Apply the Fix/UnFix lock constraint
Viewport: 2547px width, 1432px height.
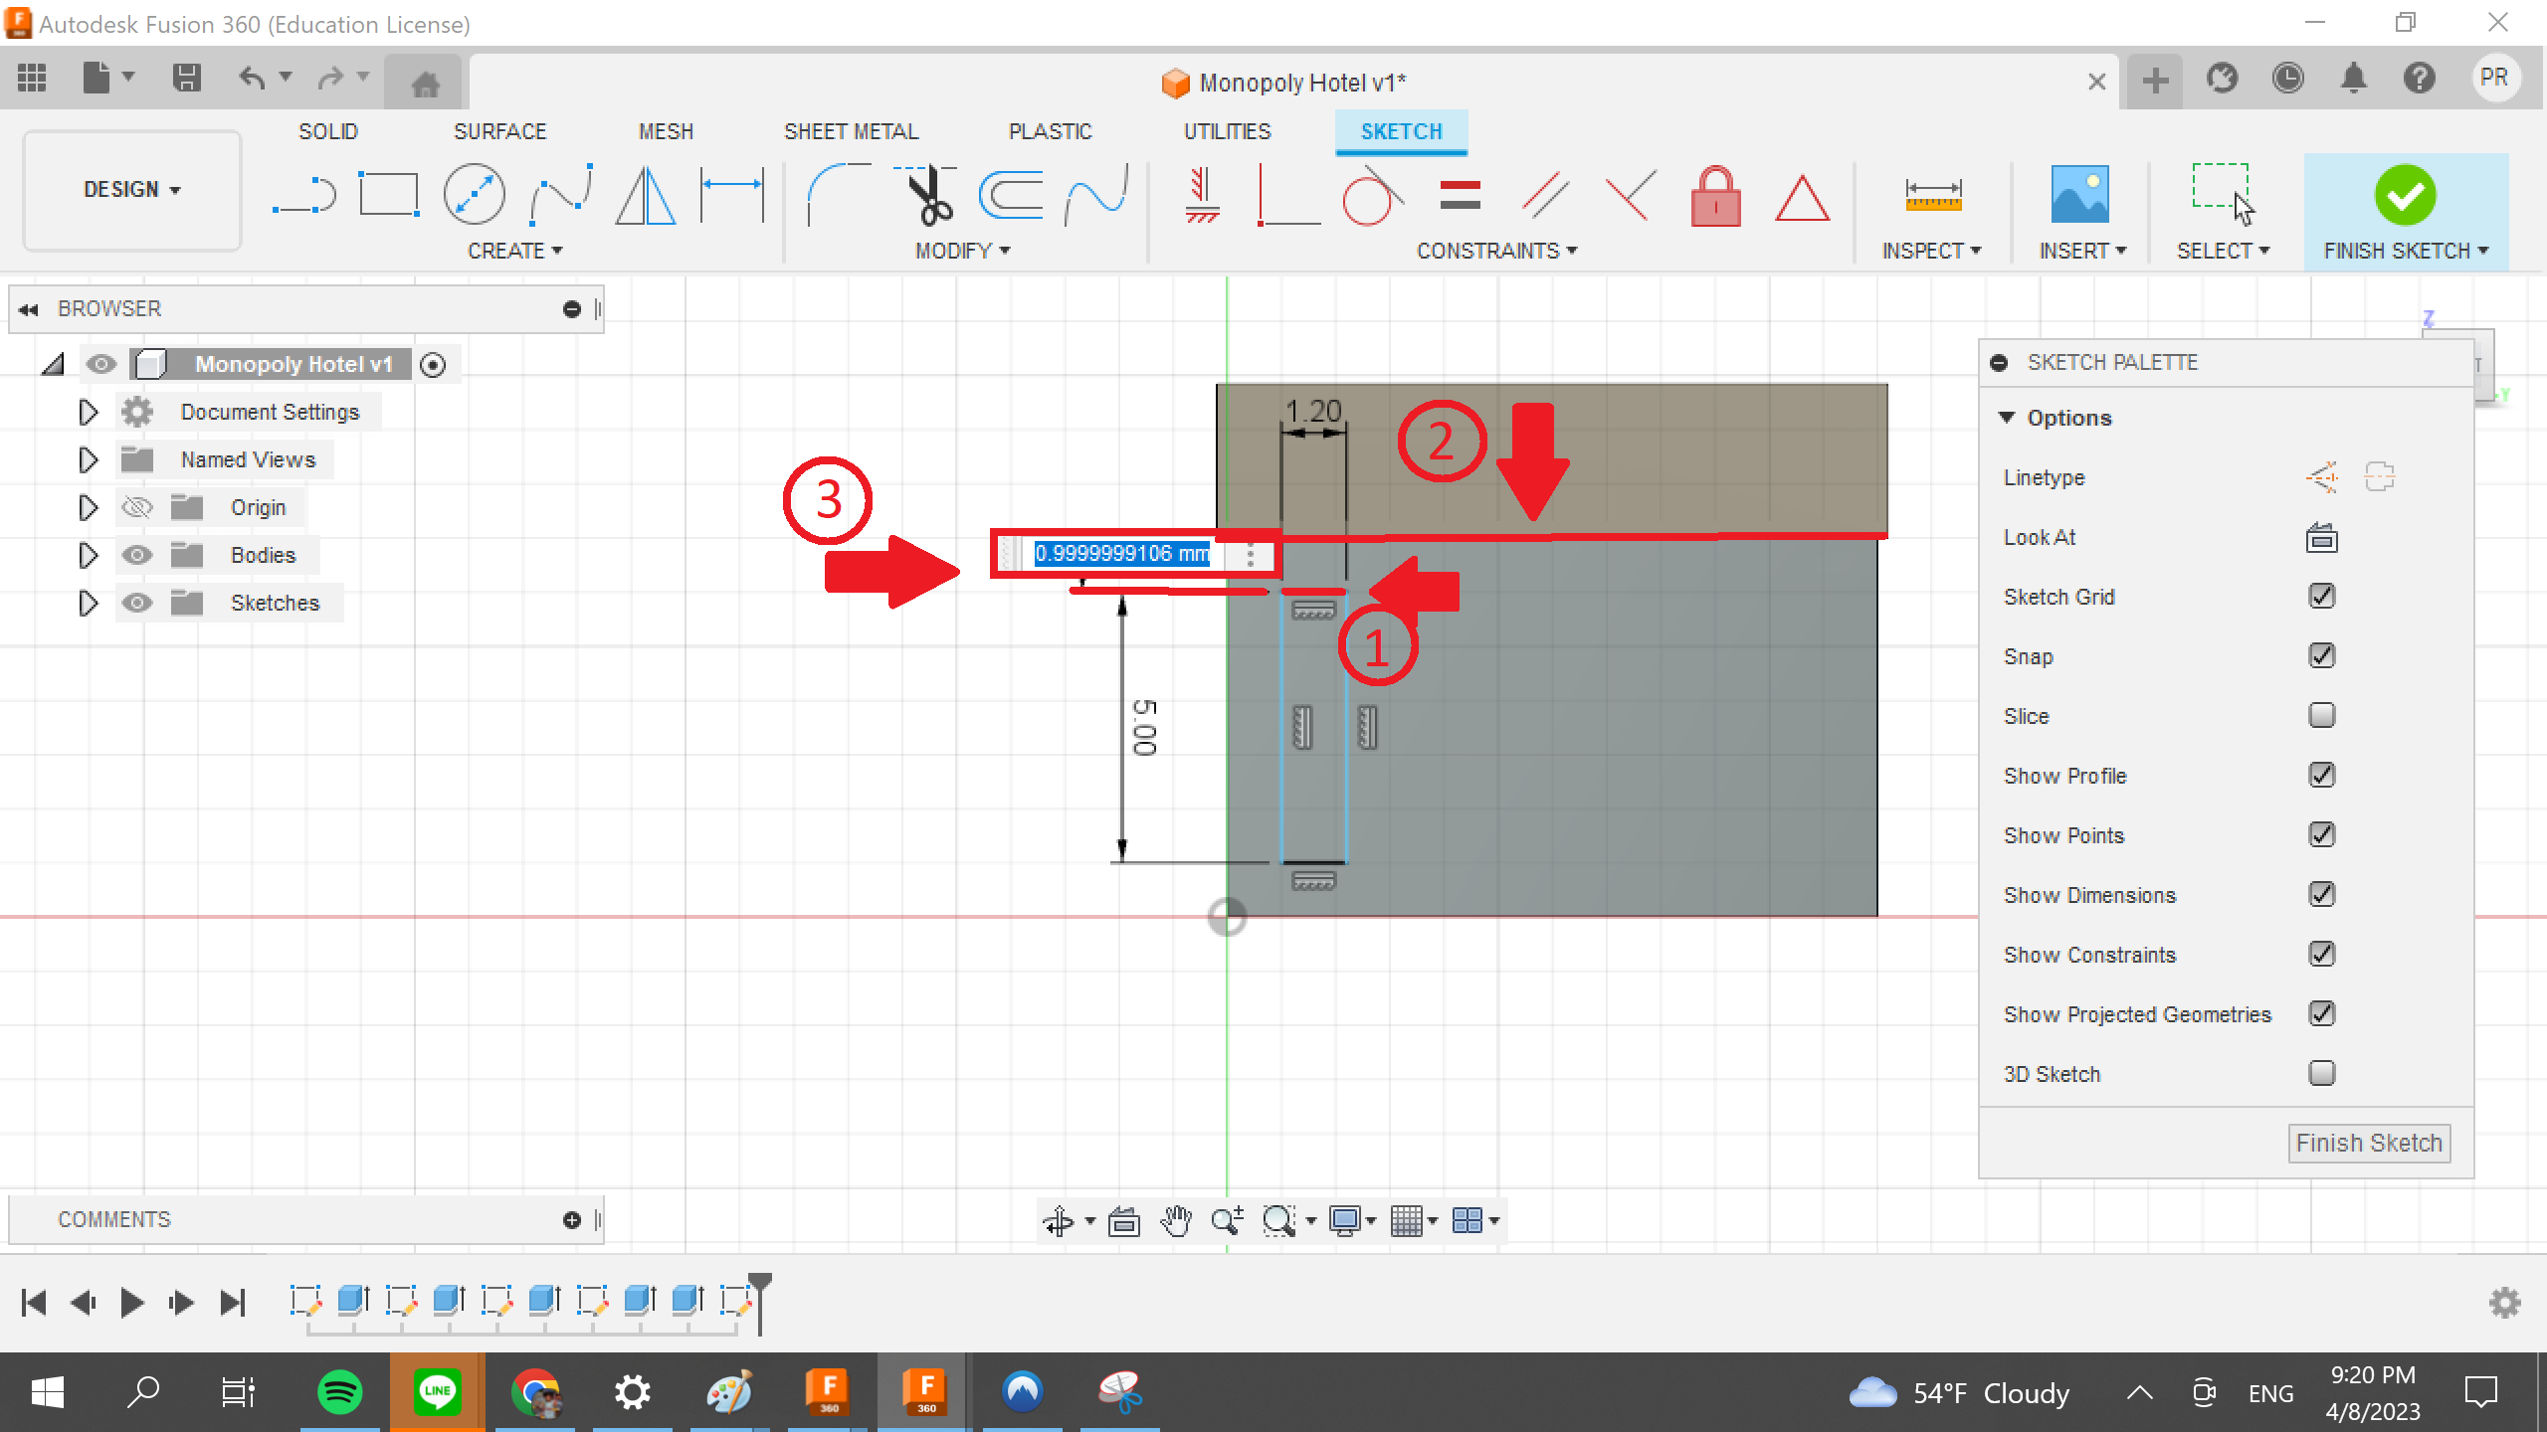[1716, 196]
